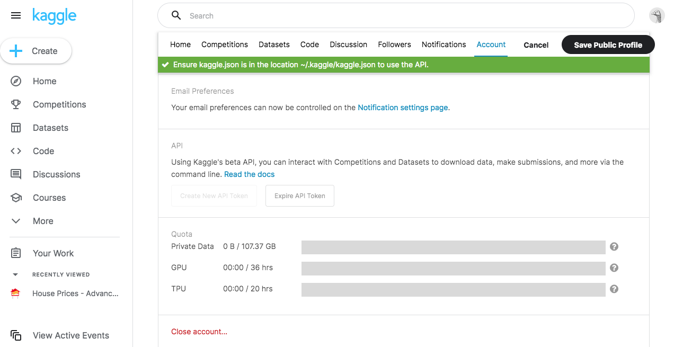Click the House Prices competition icon
Image resolution: width=674 pixels, height=347 pixels.
[x=15, y=293]
